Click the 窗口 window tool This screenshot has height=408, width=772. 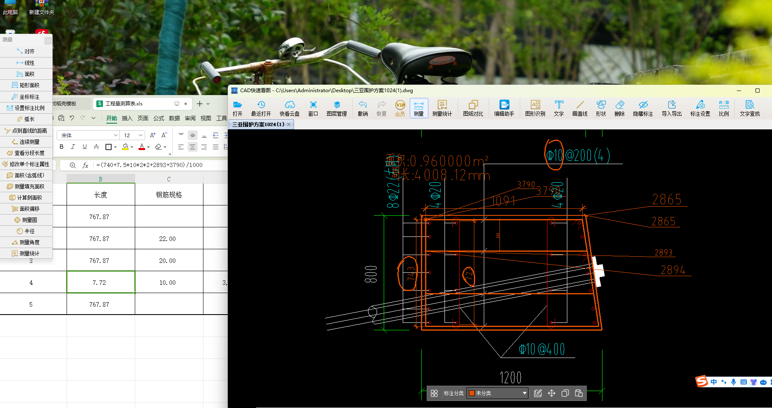tap(313, 108)
